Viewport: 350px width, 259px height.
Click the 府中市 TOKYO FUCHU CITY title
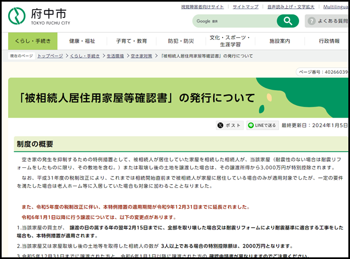[x=50, y=16]
